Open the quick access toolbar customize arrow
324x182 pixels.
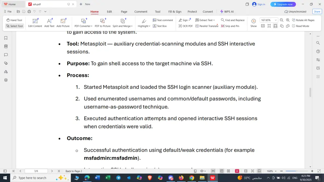(45, 12)
